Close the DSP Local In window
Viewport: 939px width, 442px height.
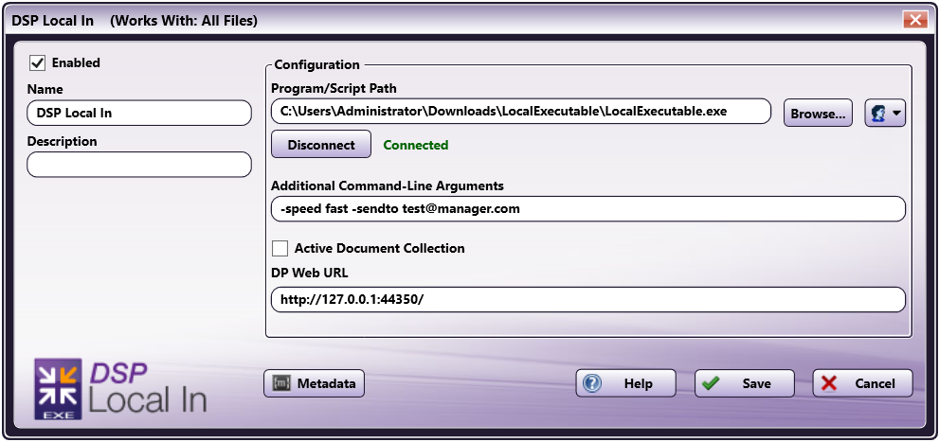pos(915,20)
